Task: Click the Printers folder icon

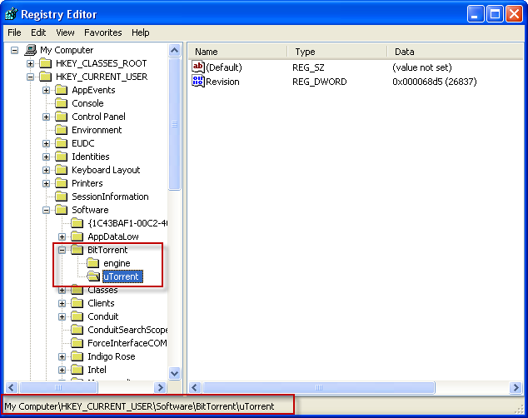Action: (62, 183)
